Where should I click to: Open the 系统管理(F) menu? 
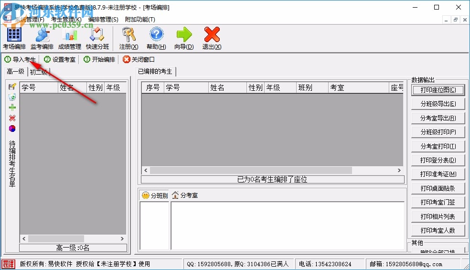pyautogui.click(x=30, y=20)
